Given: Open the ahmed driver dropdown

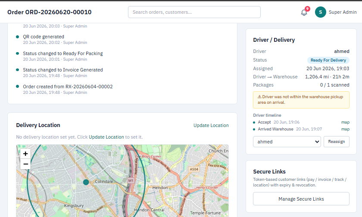Looking at the screenshot, I should click(x=287, y=142).
